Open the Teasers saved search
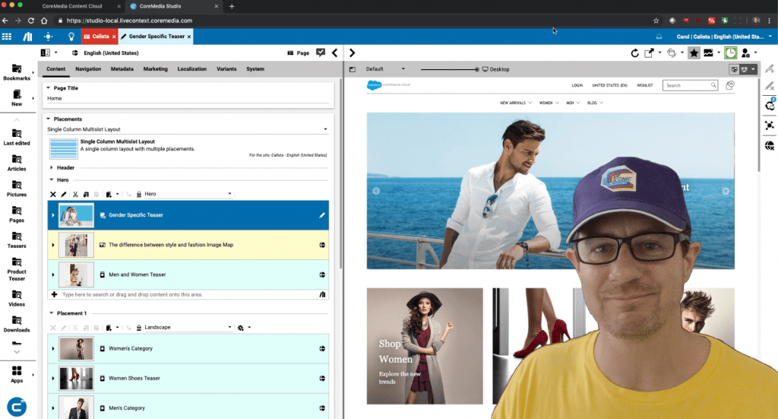The image size is (778, 419). tap(17, 240)
